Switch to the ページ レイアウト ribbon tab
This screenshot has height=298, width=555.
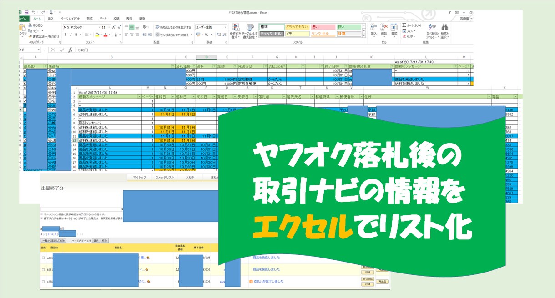tap(70, 19)
